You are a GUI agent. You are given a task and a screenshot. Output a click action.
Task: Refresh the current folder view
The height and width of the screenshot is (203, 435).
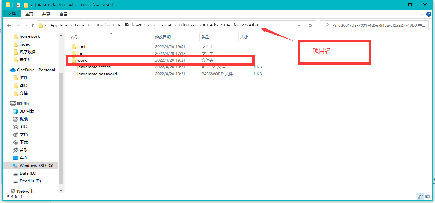pyautogui.click(x=310, y=25)
